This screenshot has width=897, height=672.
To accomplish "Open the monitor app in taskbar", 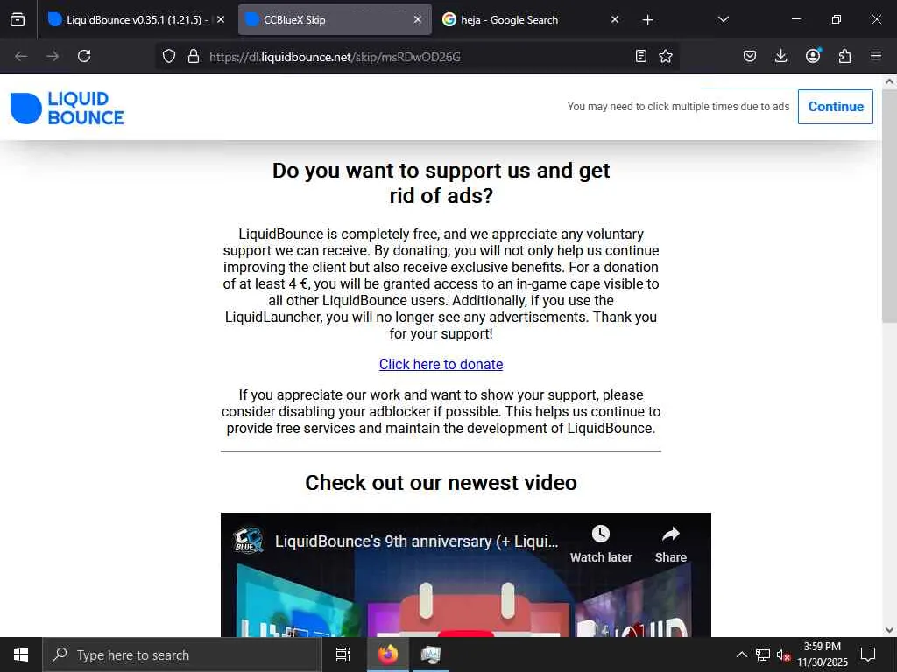I will coord(431,654).
